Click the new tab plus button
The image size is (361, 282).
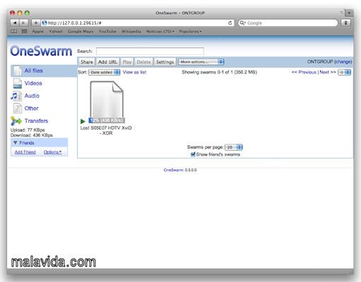350,13
